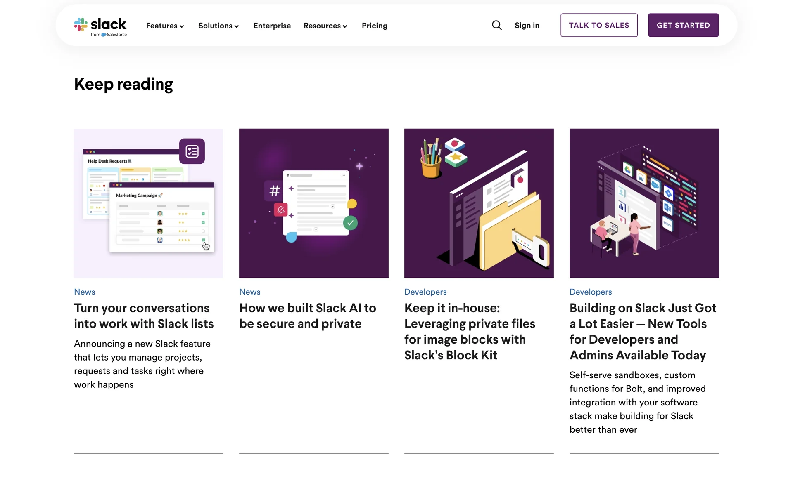Image resolution: width=793 pixels, height=495 pixels.
Task: Open search with the magnifier icon
Action: (x=496, y=26)
